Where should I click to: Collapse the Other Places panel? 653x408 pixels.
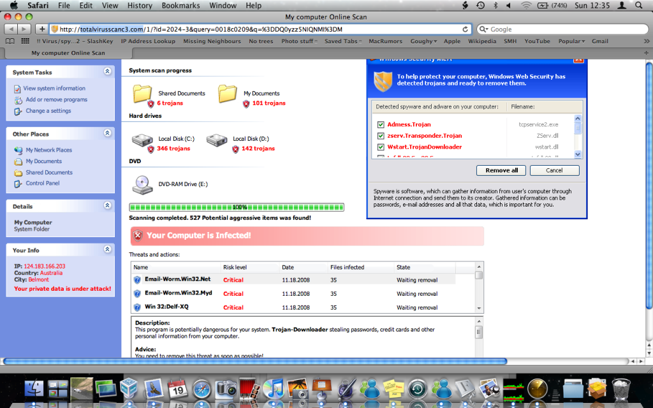[107, 133]
